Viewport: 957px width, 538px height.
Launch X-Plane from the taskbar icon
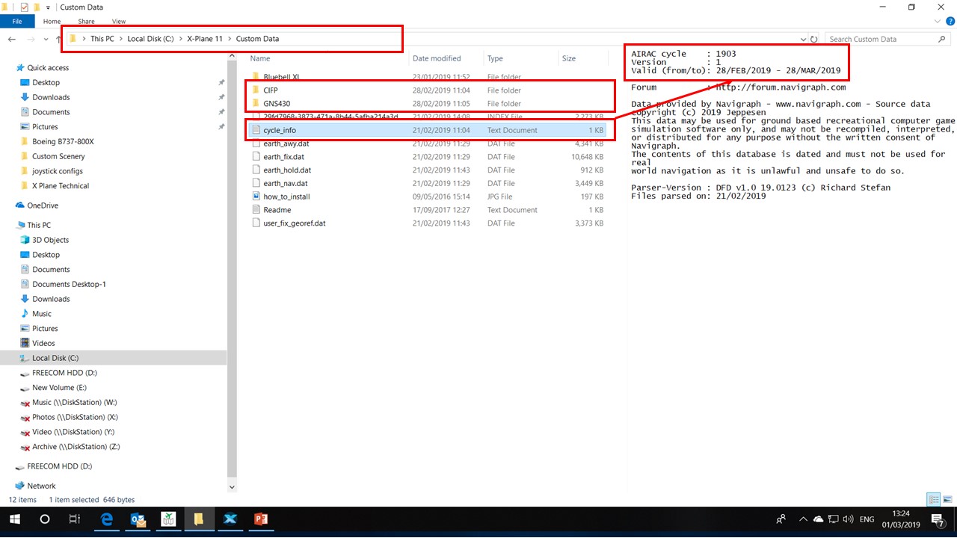pos(230,519)
